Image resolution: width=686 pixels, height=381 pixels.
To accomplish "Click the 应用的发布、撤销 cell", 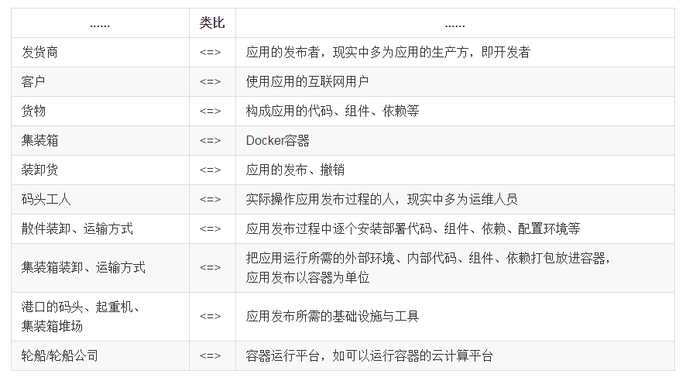I will tap(295, 170).
